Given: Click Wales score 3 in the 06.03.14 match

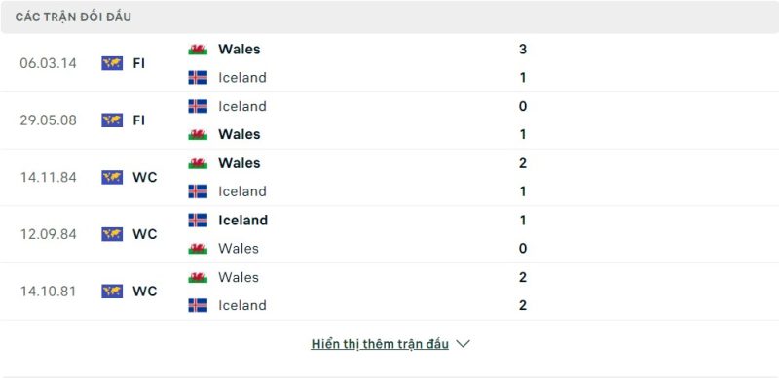Looking at the screenshot, I should coord(523,50).
